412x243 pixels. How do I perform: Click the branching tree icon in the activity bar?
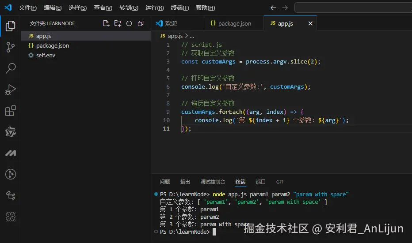pos(11,195)
